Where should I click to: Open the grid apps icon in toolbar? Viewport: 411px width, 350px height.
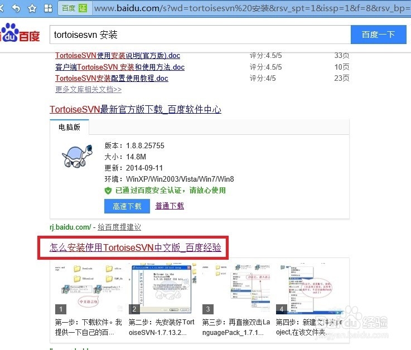point(48,8)
